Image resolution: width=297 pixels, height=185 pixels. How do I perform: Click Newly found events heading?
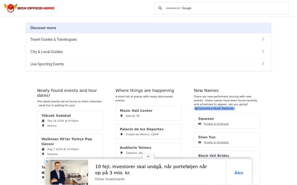pyautogui.click(x=67, y=93)
